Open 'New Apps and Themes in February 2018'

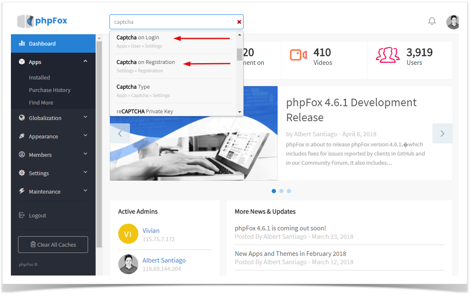[x=290, y=254]
